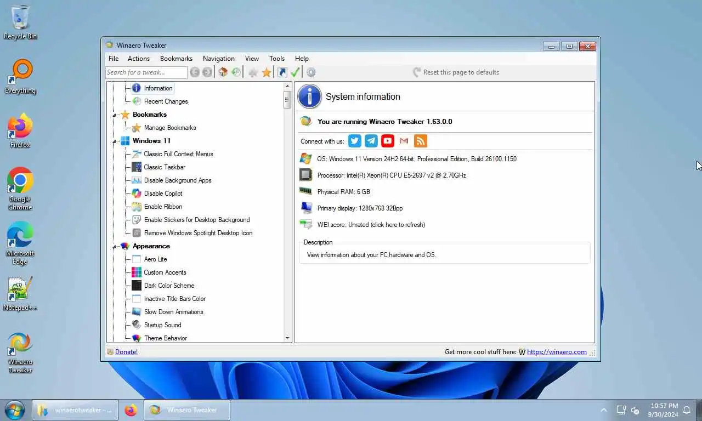The width and height of the screenshot is (702, 421).
Task: Open the Tools menu
Action: 277,59
